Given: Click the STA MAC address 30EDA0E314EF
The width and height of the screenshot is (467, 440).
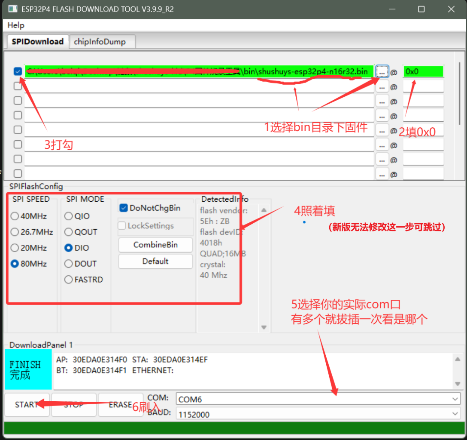Looking at the screenshot, I should [x=180, y=360].
